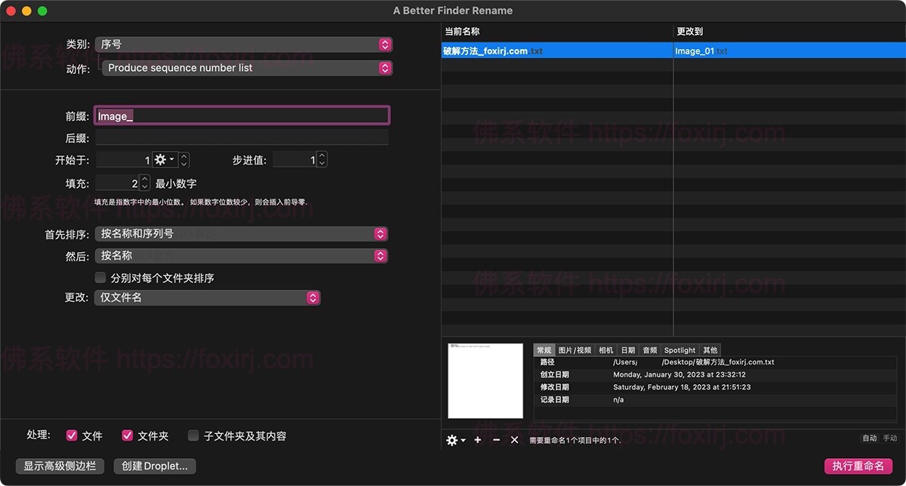Image resolution: width=906 pixels, height=486 pixels.
Task: Open gear options beside the start number field
Action: pos(161,159)
